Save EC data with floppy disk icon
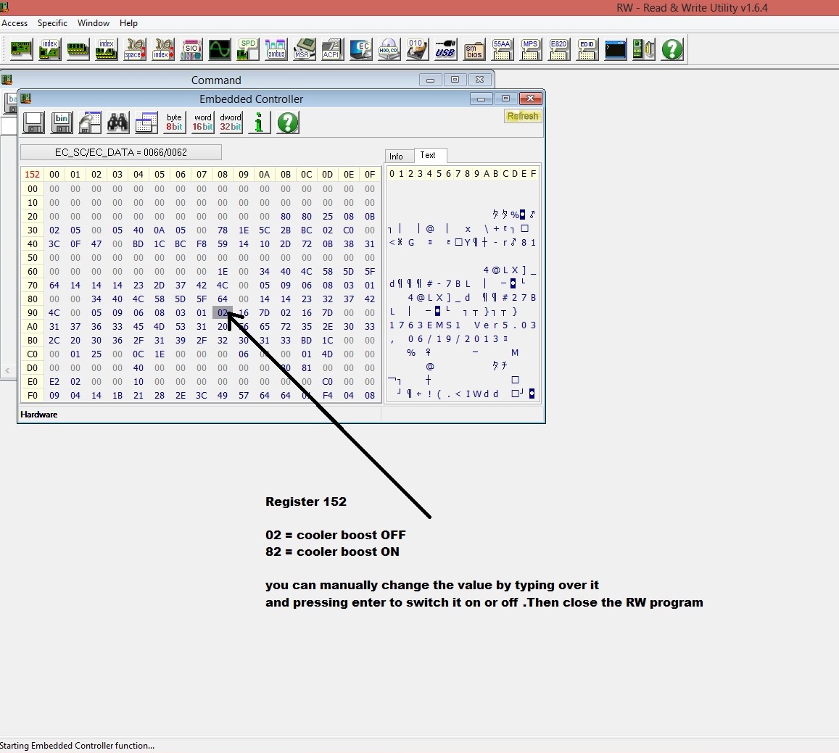The image size is (839, 753). click(33, 122)
